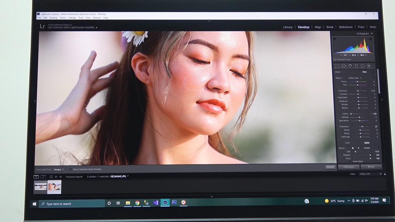Open the Develop menu
The width and height of the screenshot is (395, 222).
tap(53, 18)
